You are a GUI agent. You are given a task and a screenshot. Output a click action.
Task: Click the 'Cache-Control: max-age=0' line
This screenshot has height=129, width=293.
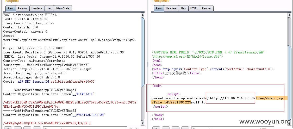(x=25, y=32)
